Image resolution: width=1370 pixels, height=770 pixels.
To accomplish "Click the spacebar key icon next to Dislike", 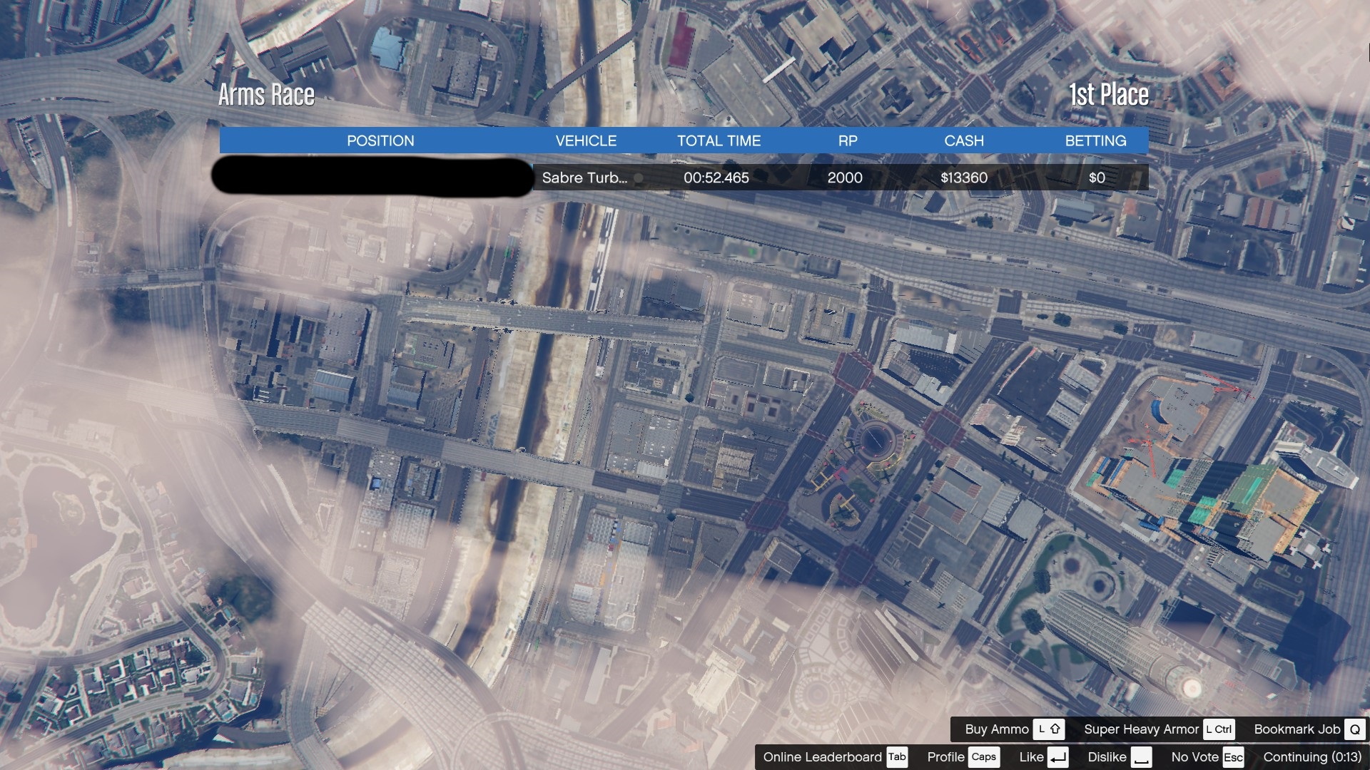I will coord(1141,757).
